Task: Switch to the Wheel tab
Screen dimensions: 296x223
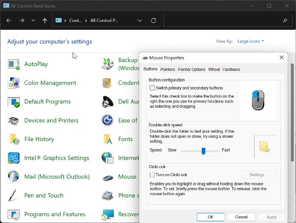Action: point(214,69)
